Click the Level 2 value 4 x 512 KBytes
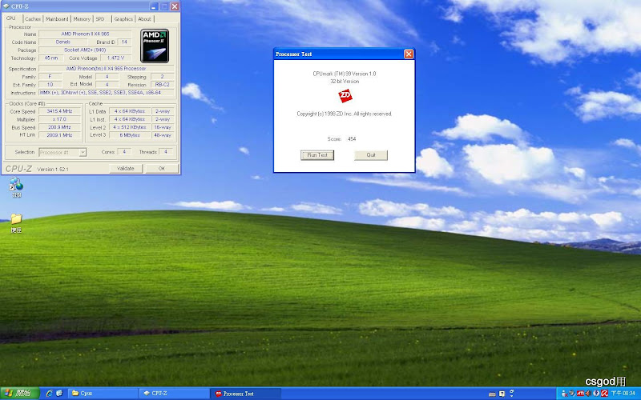The height and width of the screenshot is (400, 641). 130,127
